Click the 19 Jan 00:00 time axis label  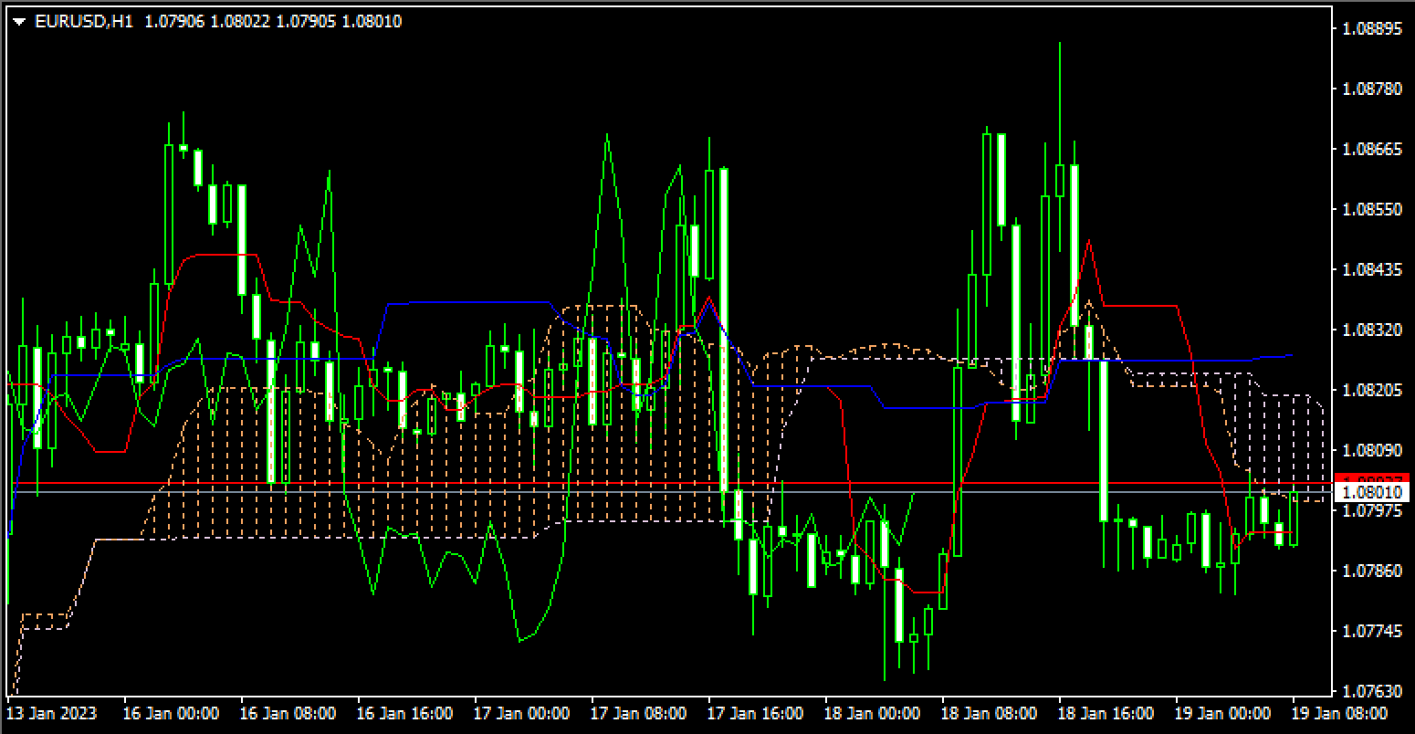(1222, 713)
